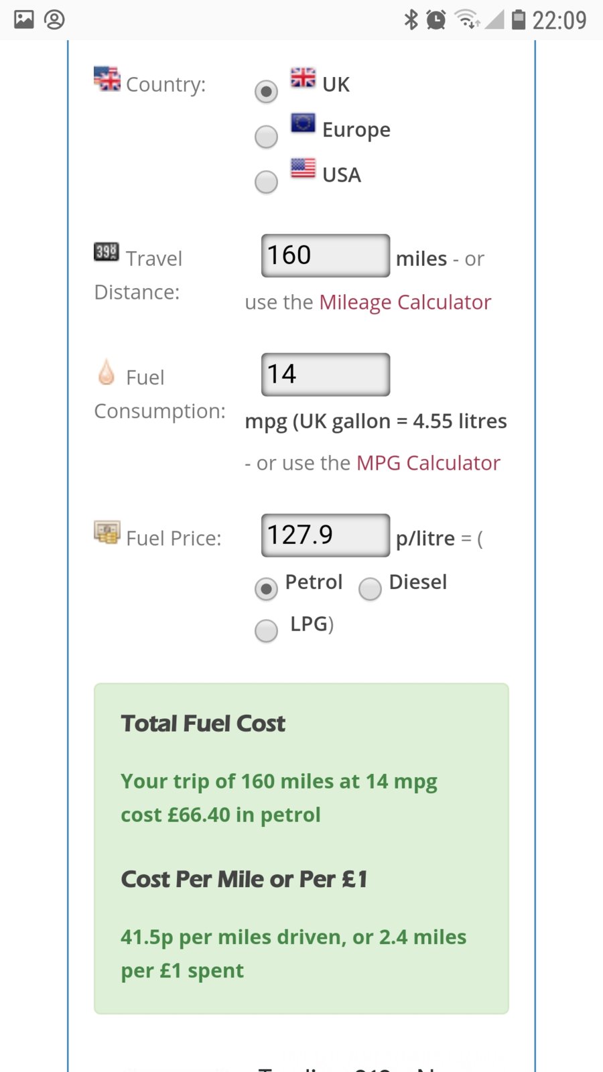Tap the Europe flag icon

point(303,123)
